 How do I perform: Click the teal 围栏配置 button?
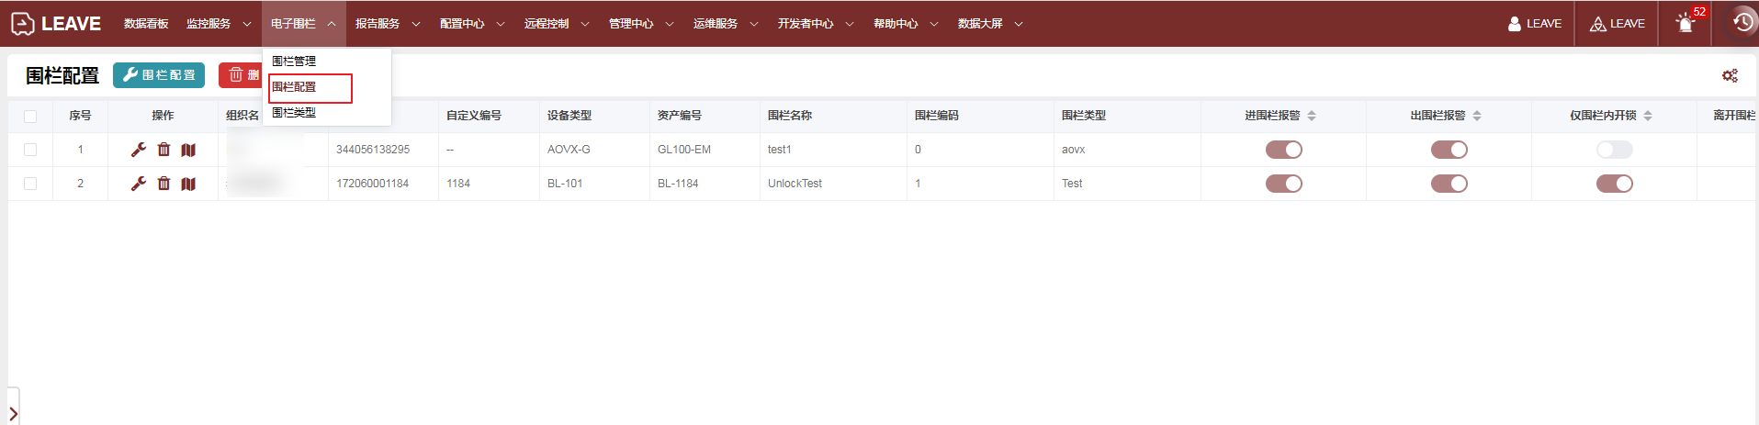point(159,75)
